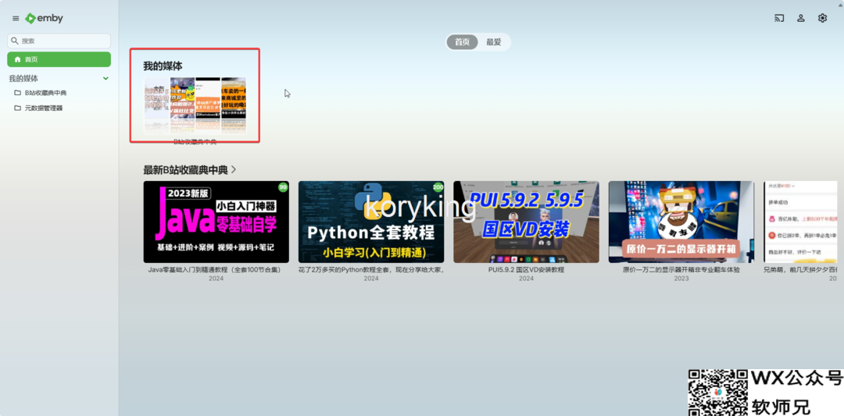Click the Emby logo
The width and height of the screenshot is (844, 416).
(44, 18)
